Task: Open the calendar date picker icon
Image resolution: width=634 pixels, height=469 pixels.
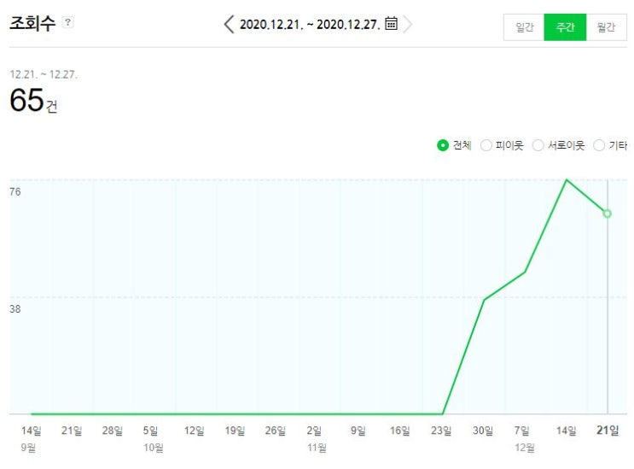Action: (x=391, y=23)
